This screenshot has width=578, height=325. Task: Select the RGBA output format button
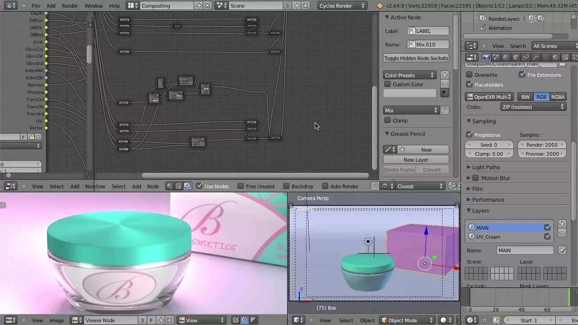[x=558, y=97]
